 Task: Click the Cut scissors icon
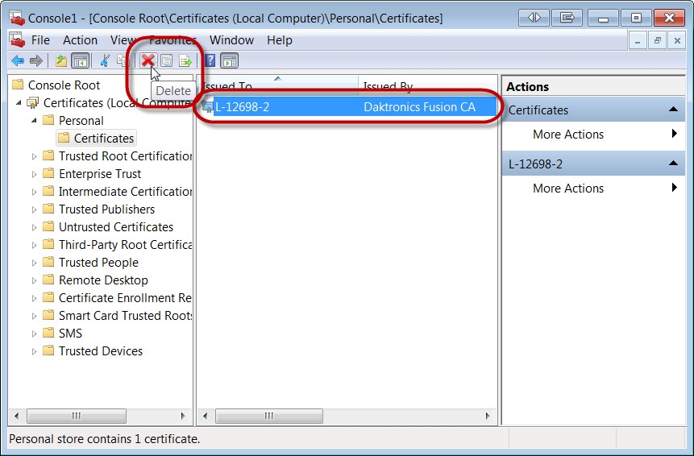pyautogui.click(x=105, y=60)
